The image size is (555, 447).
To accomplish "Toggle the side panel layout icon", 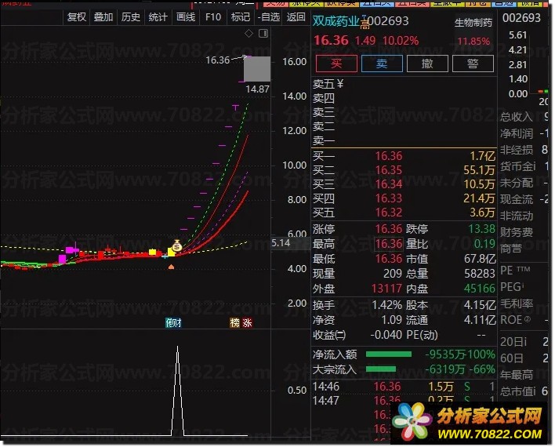I will (263, 34).
